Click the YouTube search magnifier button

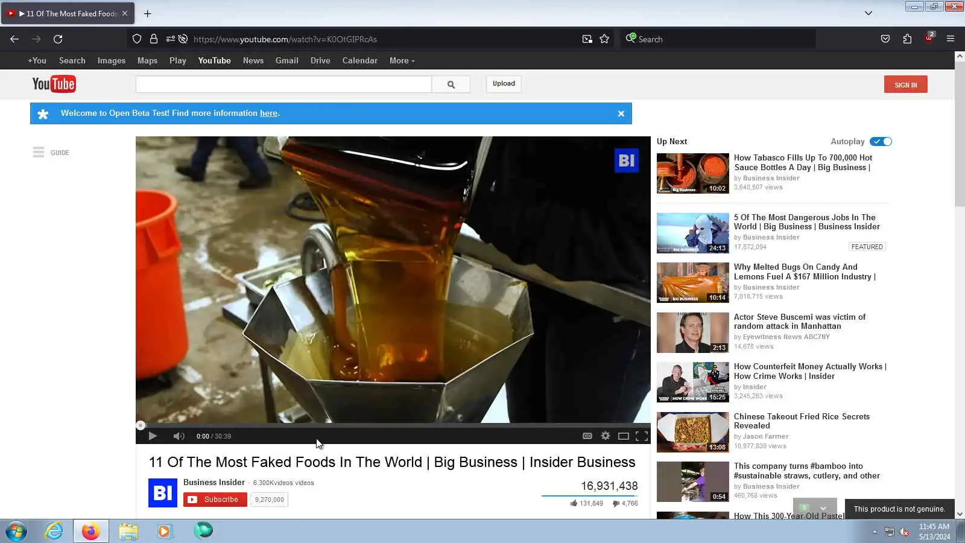click(x=451, y=84)
